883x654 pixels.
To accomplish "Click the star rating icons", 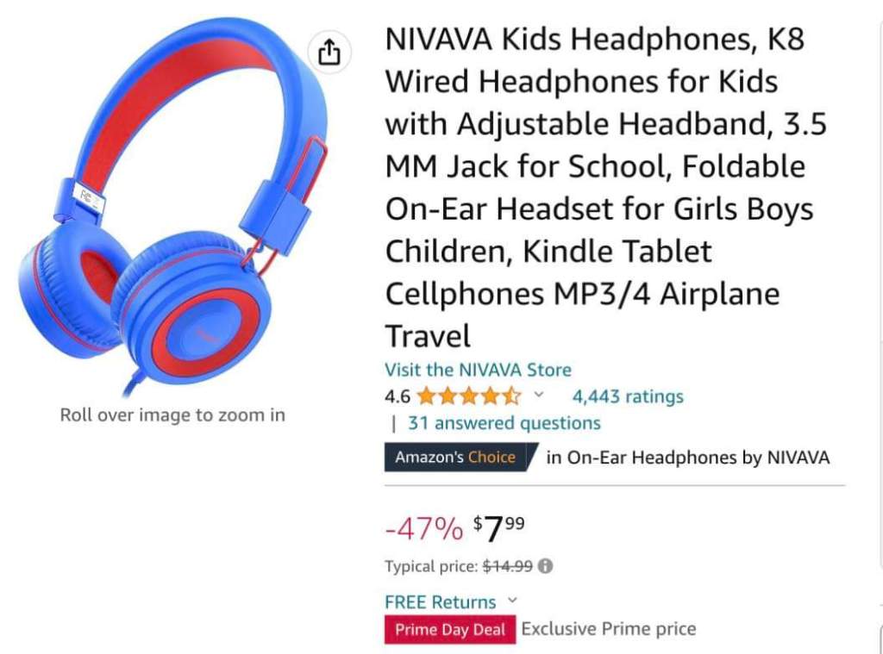I will tap(469, 396).
